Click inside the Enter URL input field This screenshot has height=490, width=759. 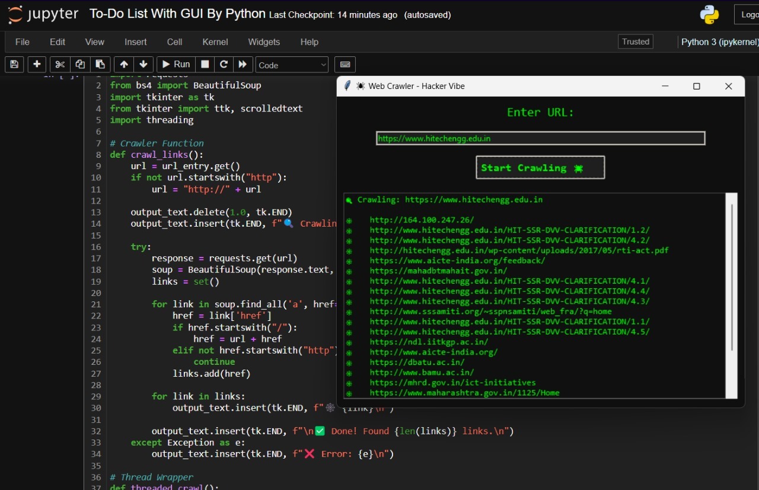[540, 138]
